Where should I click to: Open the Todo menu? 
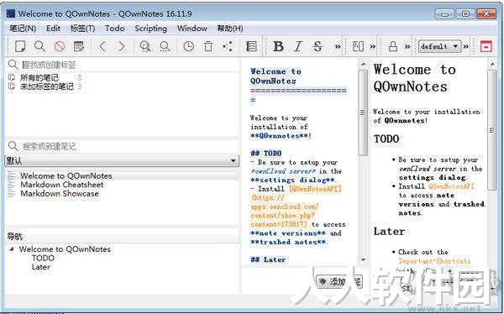click(x=115, y=29)
